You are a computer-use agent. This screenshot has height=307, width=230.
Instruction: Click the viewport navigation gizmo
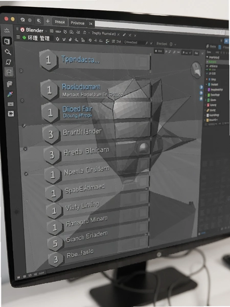[x=196, y=70]
